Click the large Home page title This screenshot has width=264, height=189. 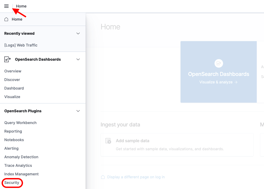point(110,27)
